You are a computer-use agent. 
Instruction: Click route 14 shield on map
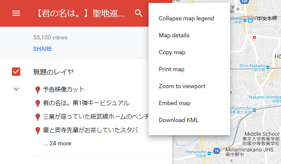click(x=216, y=151)
